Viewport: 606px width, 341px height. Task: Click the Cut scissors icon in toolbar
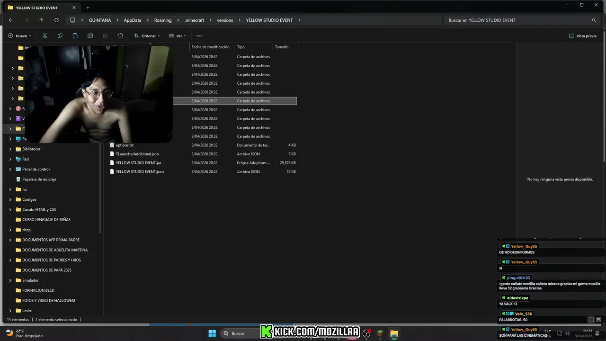click(x=45, y=36)
